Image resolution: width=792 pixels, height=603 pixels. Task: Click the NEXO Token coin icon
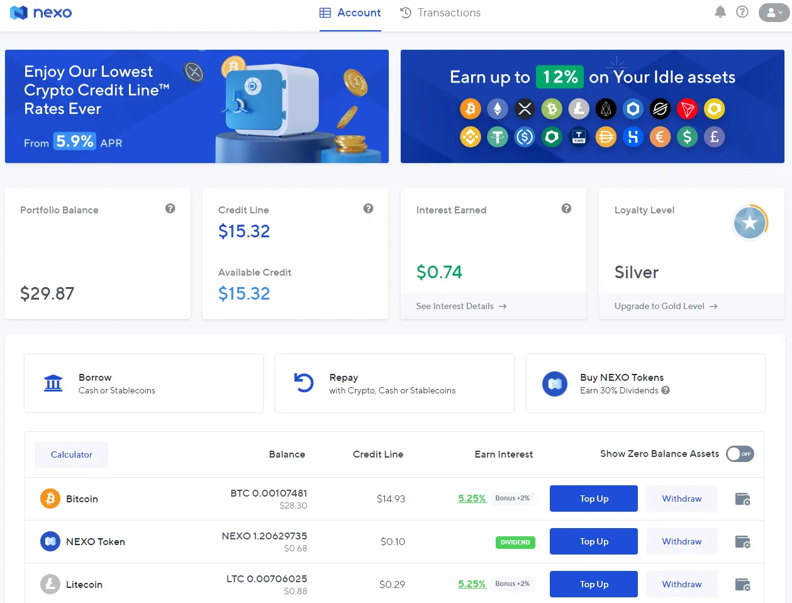point(50,541)
